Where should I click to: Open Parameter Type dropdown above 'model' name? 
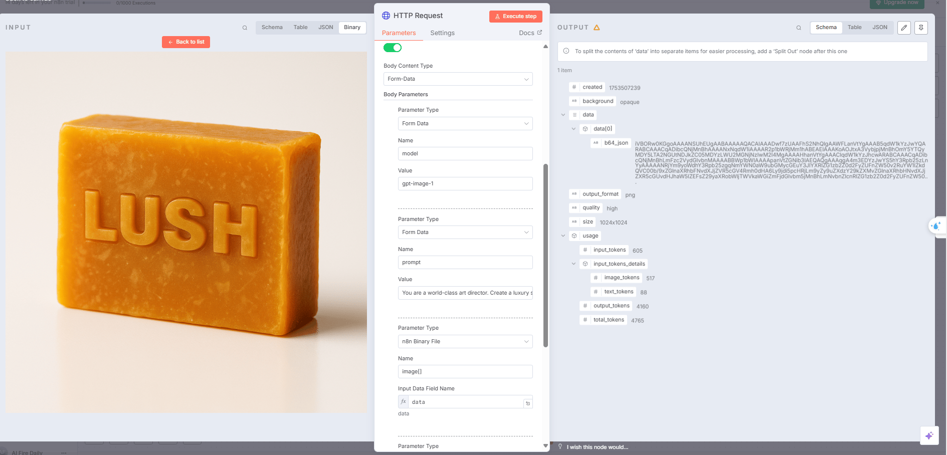pos(465,123)
